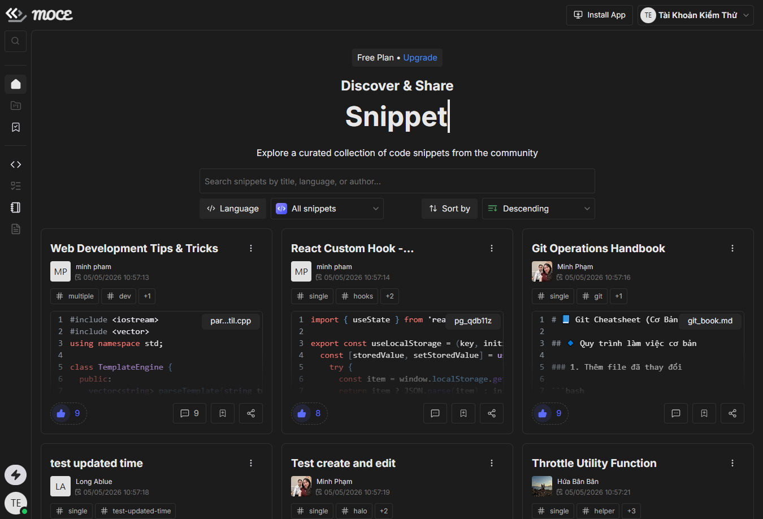Click the Install App button
Viewport: 763px width, 519px height.
pos(600,15)
